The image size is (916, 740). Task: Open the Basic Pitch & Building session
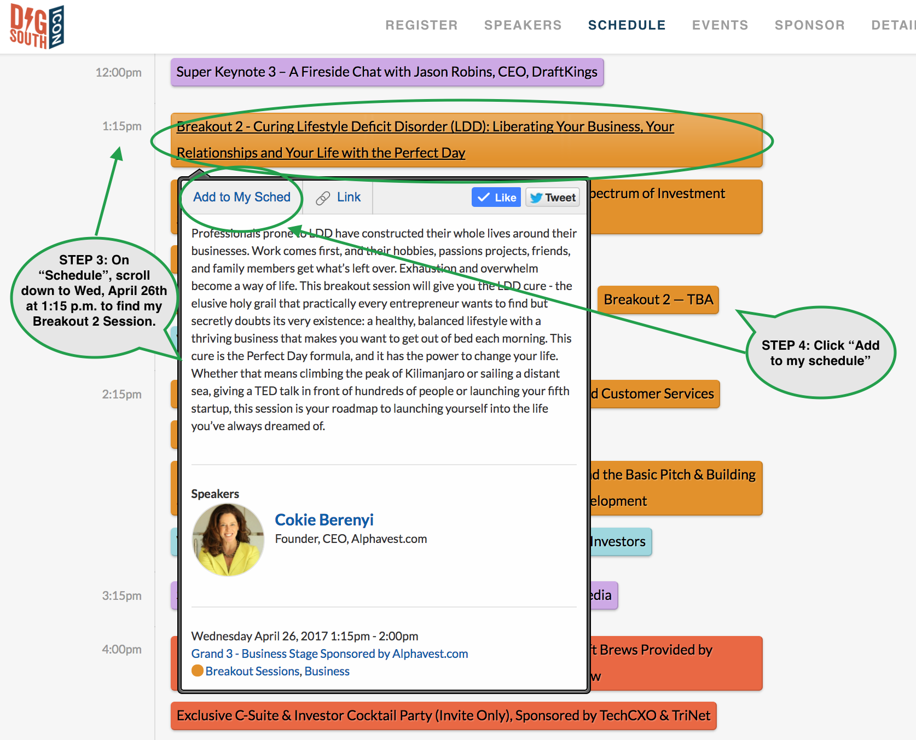(x=676, y=488)
